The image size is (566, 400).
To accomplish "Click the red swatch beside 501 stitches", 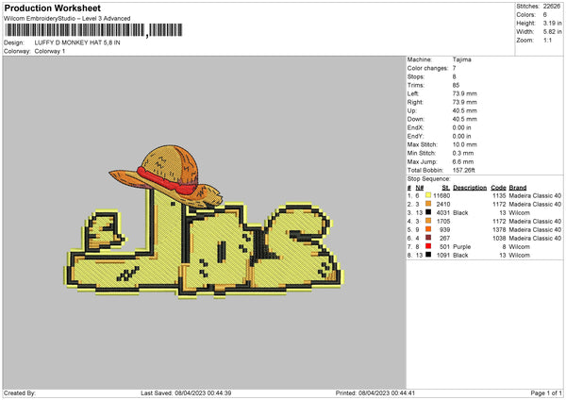I will coord(428,246).
